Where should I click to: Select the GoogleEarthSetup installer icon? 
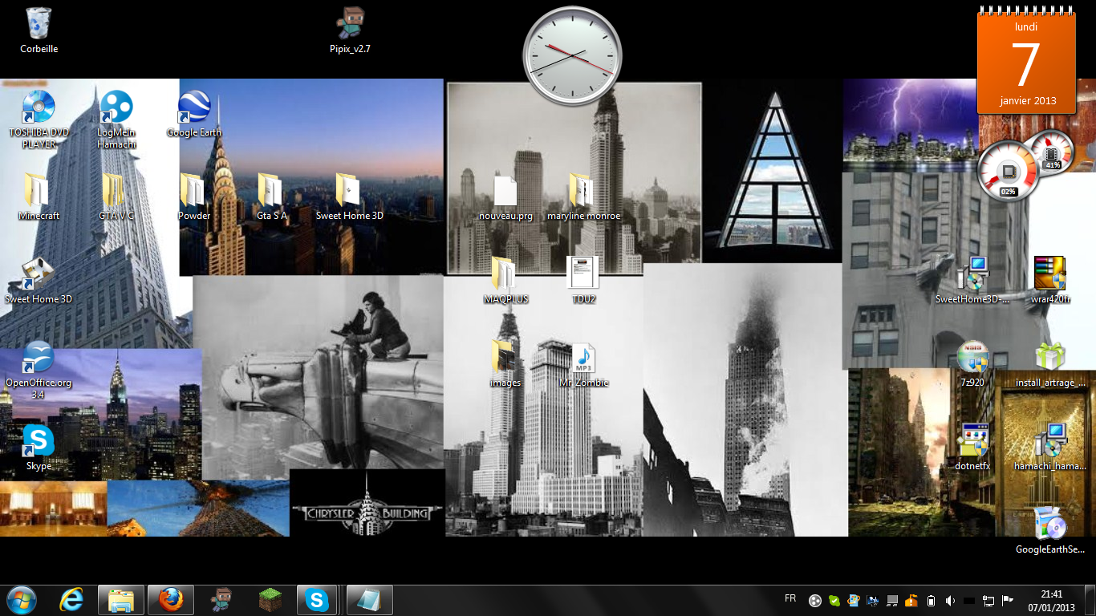(x=1050, y=531)
